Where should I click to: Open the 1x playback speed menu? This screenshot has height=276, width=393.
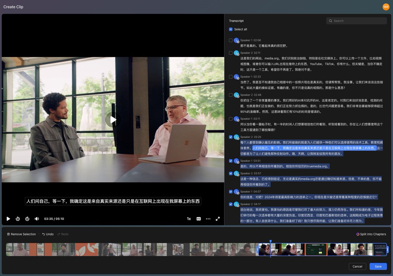click(x=189, y=219)
